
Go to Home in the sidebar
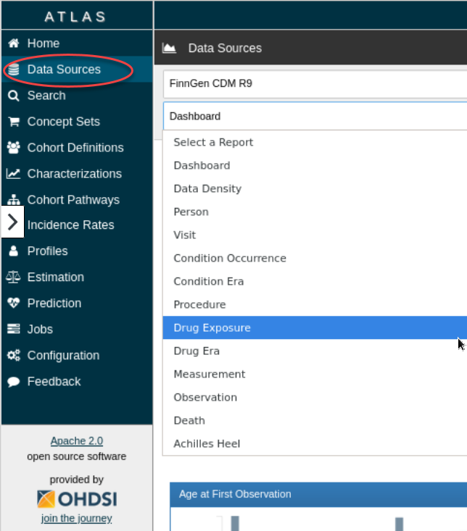(44, 43)
